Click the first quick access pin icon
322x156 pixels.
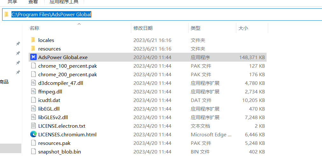click(x=18, y=44)
